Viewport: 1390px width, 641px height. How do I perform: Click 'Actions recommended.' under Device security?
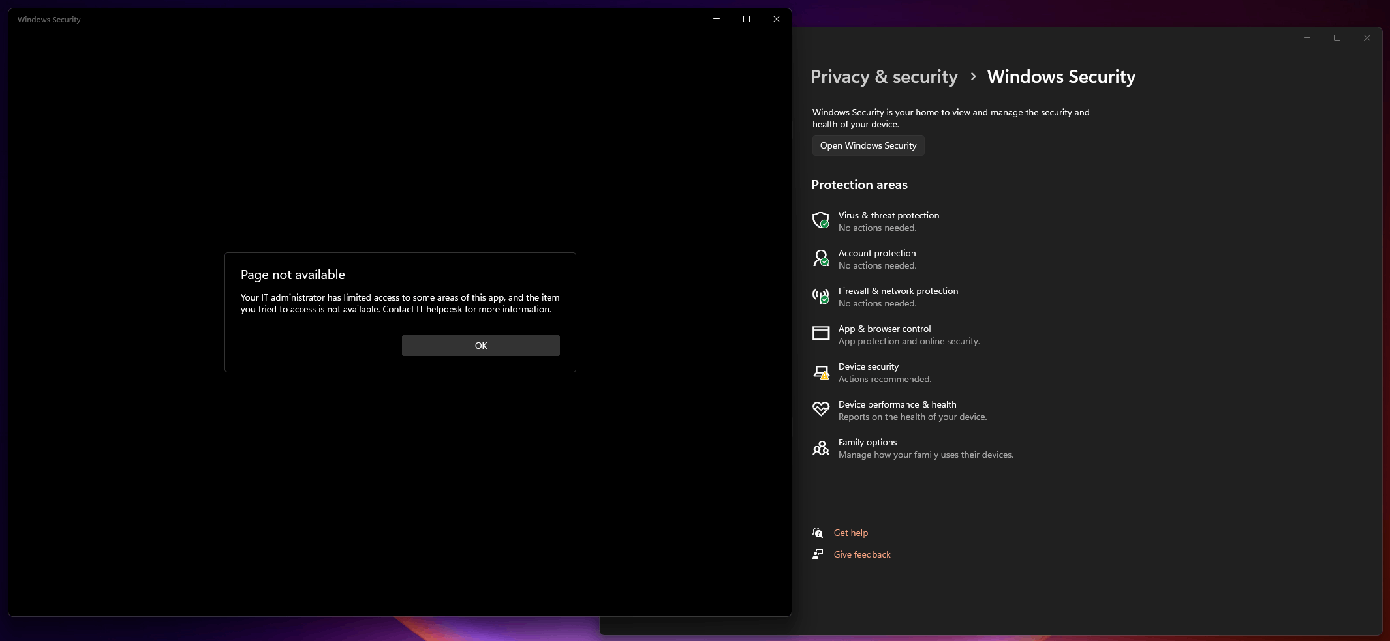885,379
